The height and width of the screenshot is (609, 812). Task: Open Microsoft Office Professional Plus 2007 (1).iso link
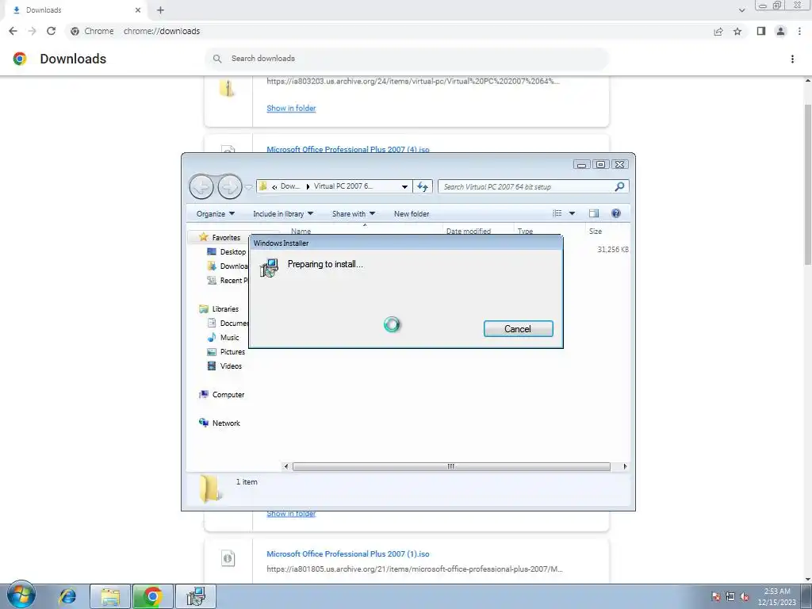[x=347, y=553]
